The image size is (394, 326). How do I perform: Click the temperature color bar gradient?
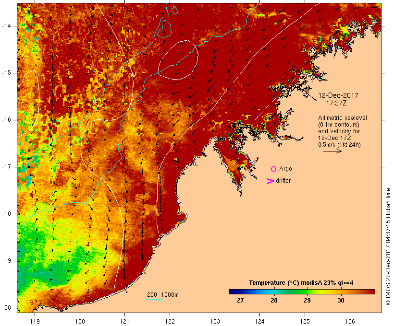(302, 291)
